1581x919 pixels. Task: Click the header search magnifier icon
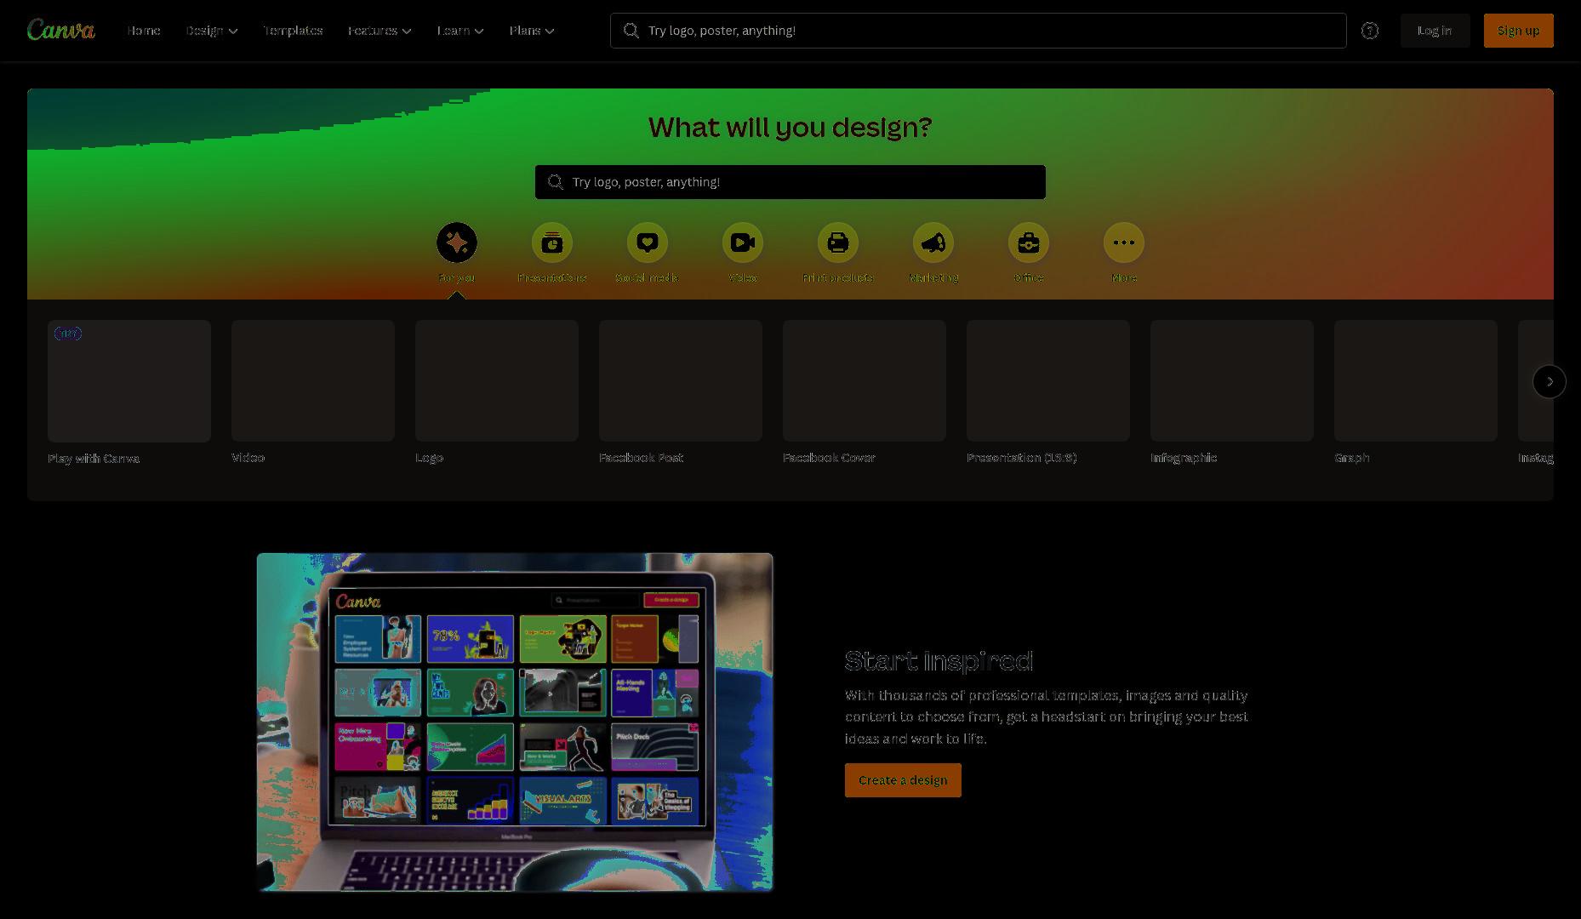tap(631, 31)
